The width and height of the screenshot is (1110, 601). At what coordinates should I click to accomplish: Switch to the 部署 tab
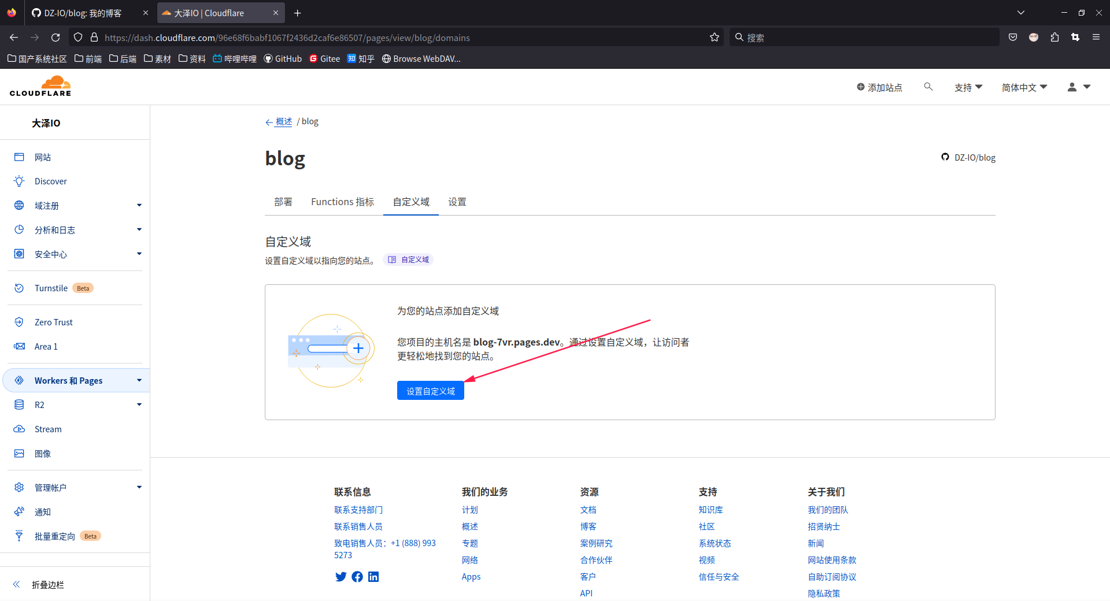(x=283, y=202)
